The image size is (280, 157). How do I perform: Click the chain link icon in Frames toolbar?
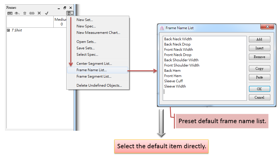click(x=32, y=13)
